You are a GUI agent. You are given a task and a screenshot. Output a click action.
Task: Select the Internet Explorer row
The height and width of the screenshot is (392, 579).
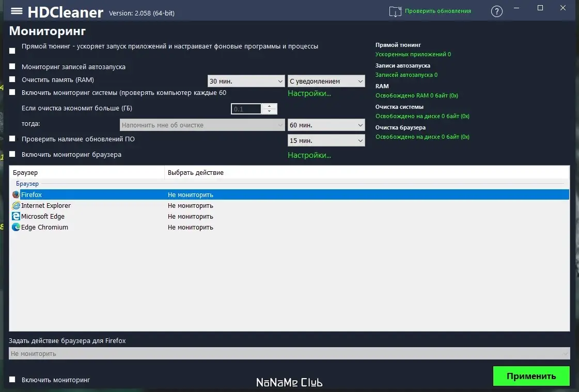click(x=289, y=205)
